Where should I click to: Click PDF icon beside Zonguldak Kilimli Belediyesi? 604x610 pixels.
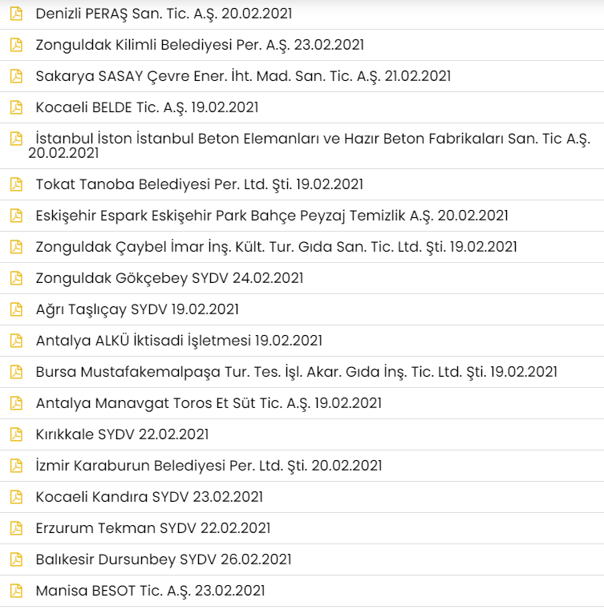[16, 45]
